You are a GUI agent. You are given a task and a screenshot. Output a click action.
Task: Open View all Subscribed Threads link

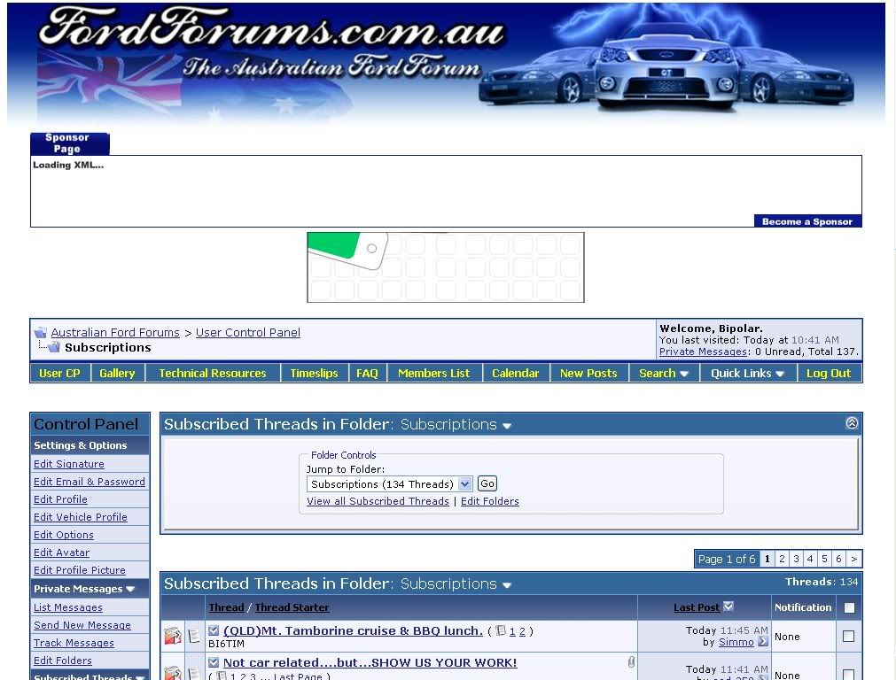pyautogui.click(x=378, y=501)
